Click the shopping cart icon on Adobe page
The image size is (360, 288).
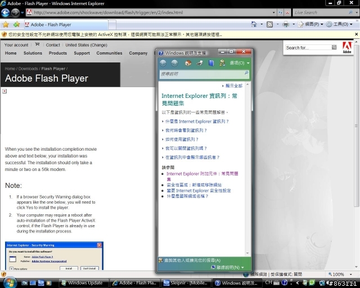[37, 44]
